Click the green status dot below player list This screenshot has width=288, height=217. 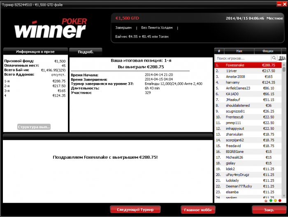[271, 201]
